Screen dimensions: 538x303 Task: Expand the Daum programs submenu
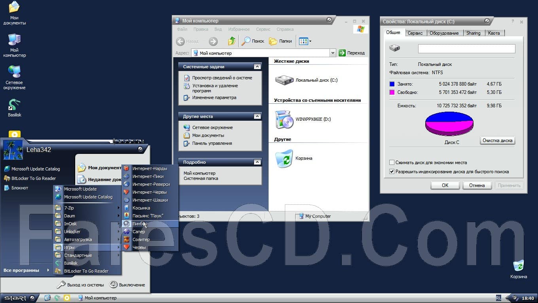(x=87, y=216)
